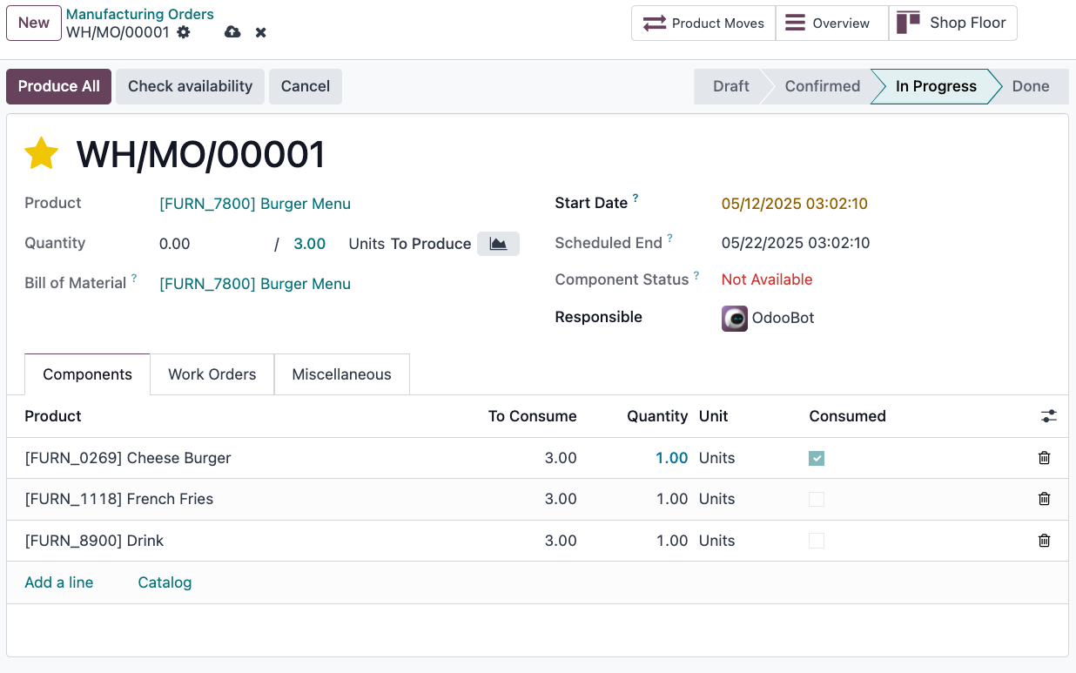Open the Product Moves view

(x=703, y=23)
